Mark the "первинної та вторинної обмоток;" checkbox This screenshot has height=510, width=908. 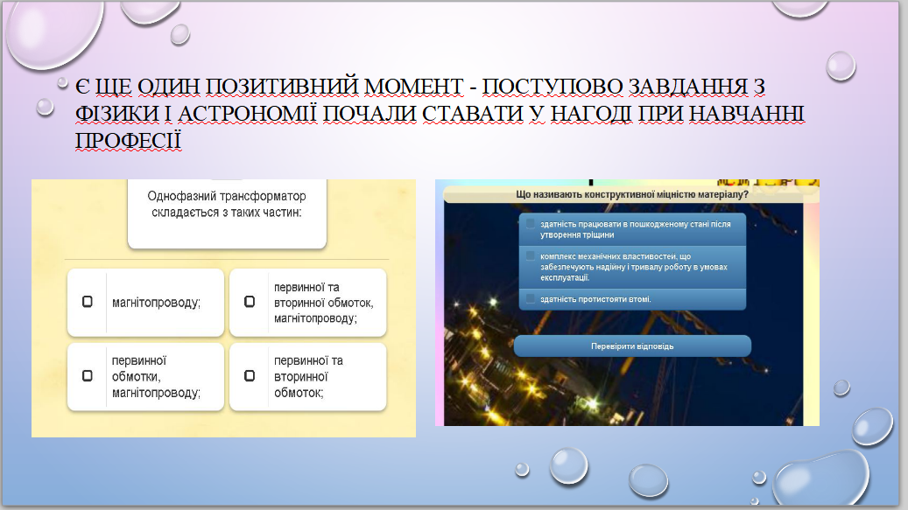coord(250,376)
